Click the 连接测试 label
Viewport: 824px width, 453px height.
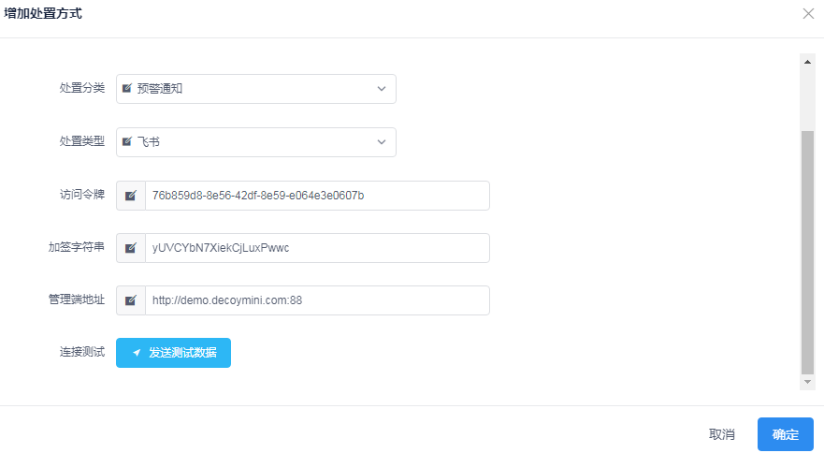(82, 353)
